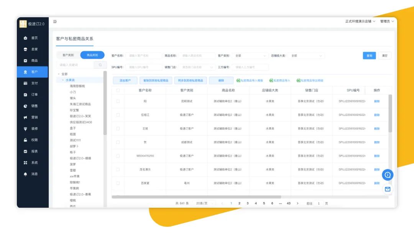Click the search icon in the category tree
The image size is (414, 238).
100,65
